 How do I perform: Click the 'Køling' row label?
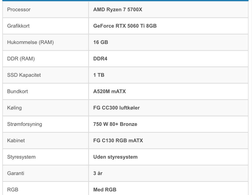(x=14, y=108)
